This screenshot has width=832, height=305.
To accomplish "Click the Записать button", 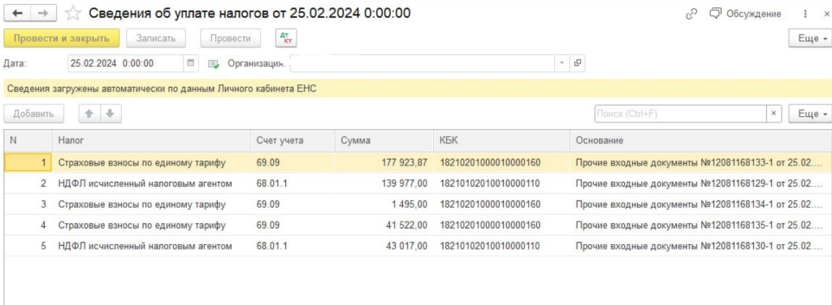I will click(x=155, y=38).
